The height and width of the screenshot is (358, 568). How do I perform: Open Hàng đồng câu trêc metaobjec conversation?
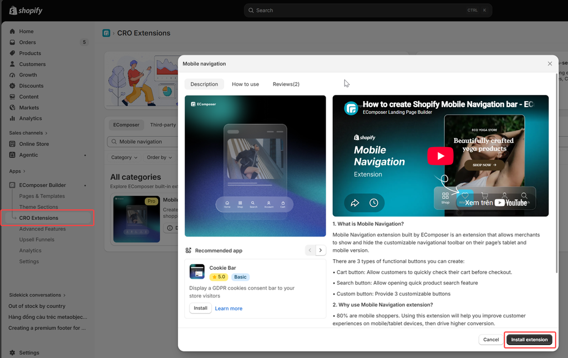(48, 317)
